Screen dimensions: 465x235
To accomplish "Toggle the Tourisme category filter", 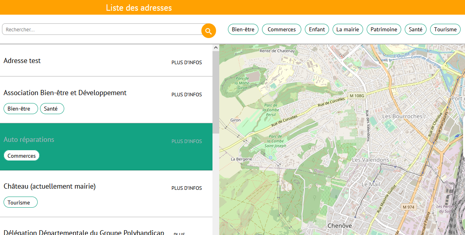I will (445, 29).
